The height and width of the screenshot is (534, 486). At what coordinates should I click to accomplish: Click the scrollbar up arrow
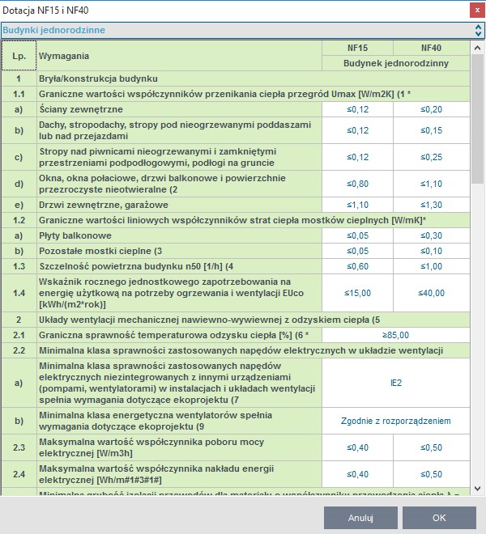pos(477,48)
